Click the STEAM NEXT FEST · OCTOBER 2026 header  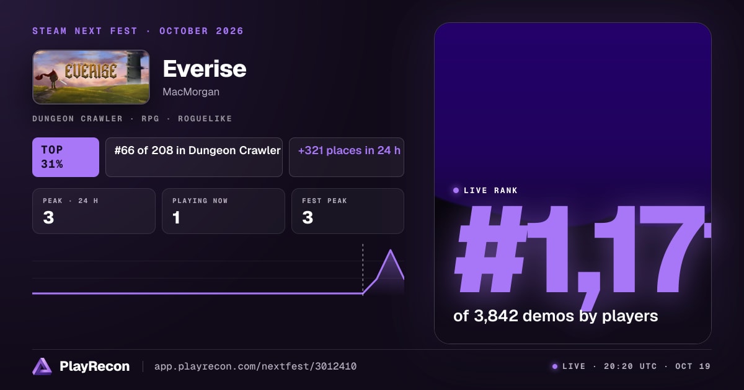coord(138,31)
